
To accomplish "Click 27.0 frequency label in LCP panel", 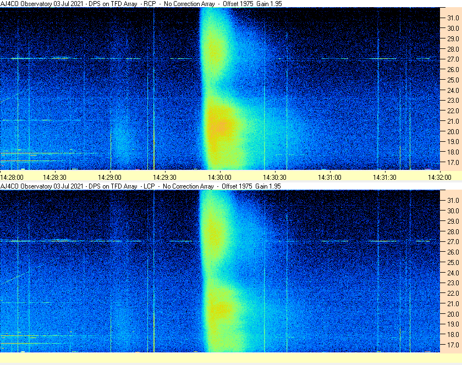I will 453,241.
